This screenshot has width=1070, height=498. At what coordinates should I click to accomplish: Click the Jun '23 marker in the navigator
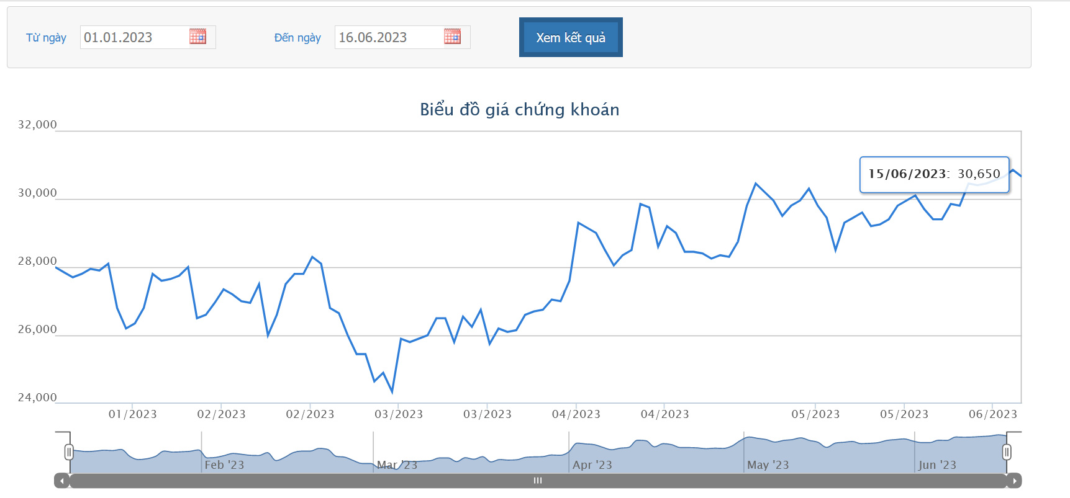[x=937, y=465]
